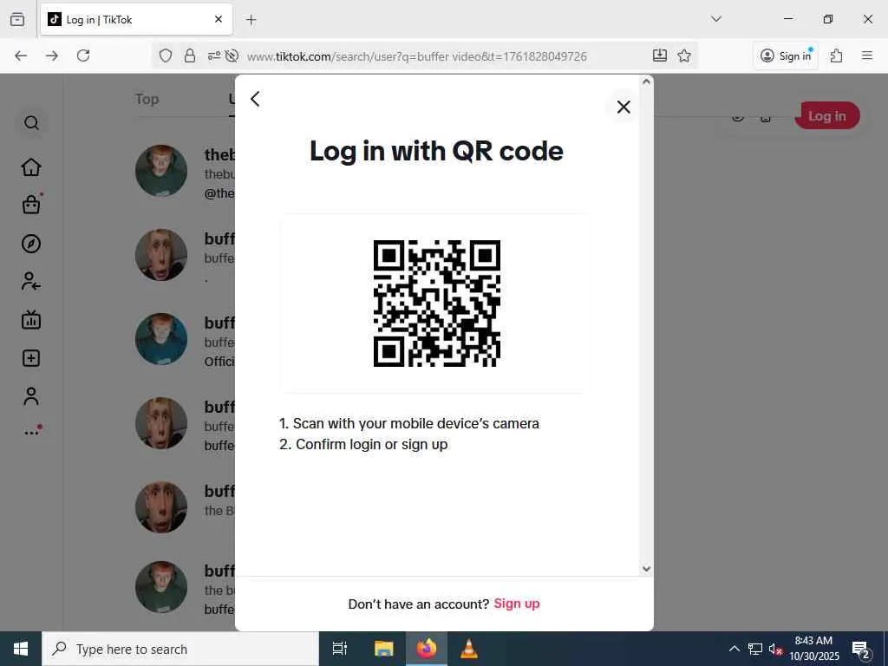
Task: Open the Extensions puzzle icon
Action: (837, 55)
